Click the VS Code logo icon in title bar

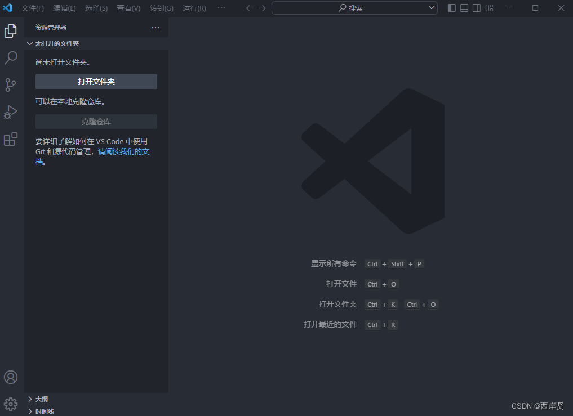tap(7, 8)
